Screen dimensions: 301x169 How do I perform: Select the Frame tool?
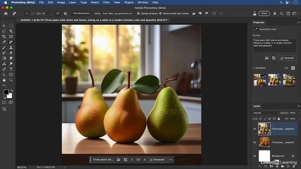pos(11,37)
